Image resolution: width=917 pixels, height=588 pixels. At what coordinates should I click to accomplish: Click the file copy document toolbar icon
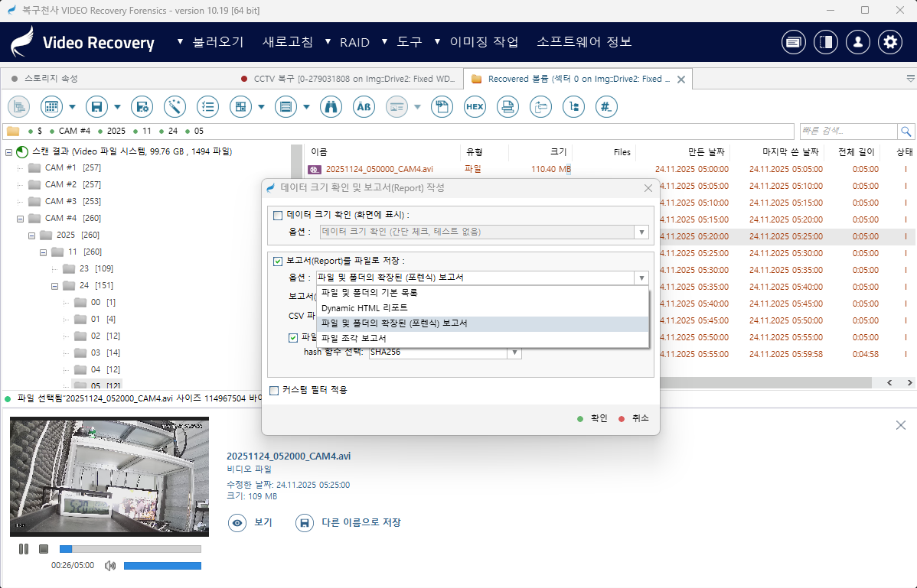tap(442, 107)
